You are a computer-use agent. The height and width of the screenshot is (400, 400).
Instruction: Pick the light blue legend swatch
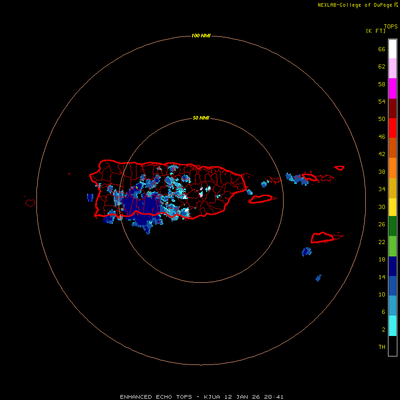click(x=392, y=306)
